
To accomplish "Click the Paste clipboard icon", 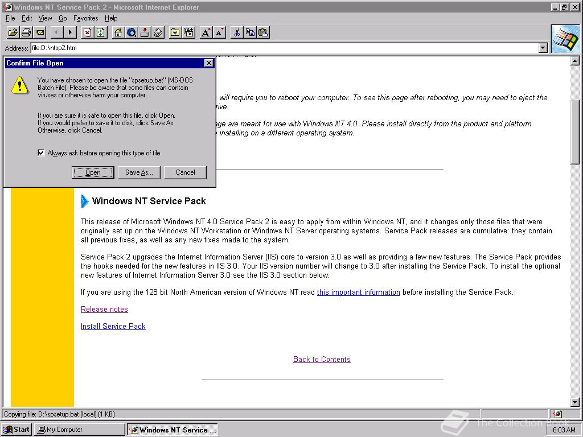I will [263, 32].
